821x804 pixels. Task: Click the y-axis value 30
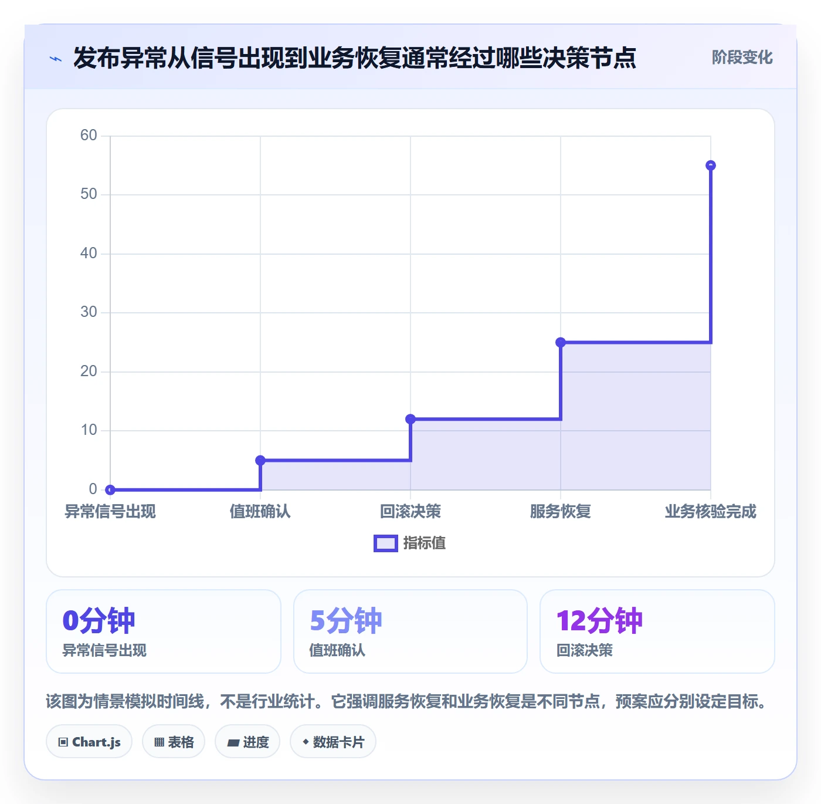tap(89, 312)
